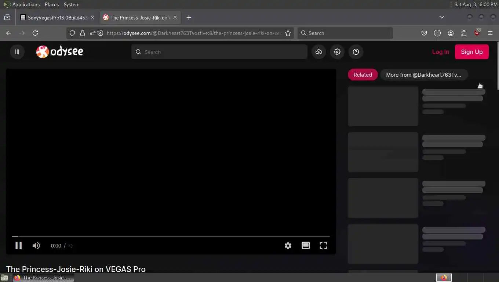Enter fullscreen video mode

(323, 246)
